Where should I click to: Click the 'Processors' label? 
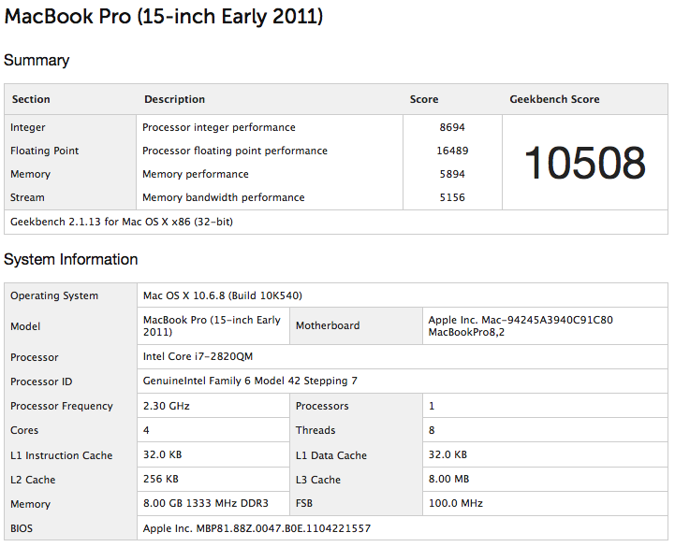[322, 406]
